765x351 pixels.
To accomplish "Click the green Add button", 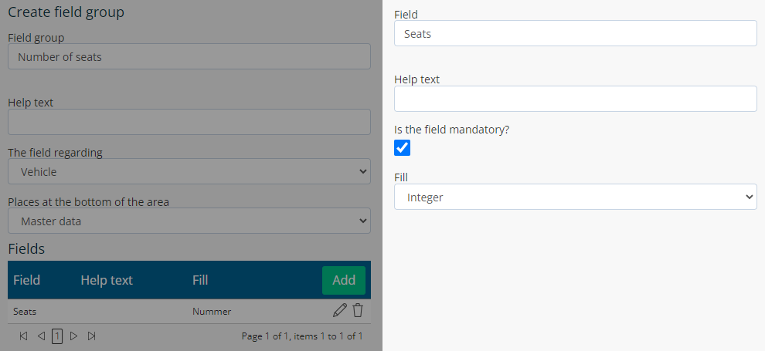I will [x=344, y=280].
